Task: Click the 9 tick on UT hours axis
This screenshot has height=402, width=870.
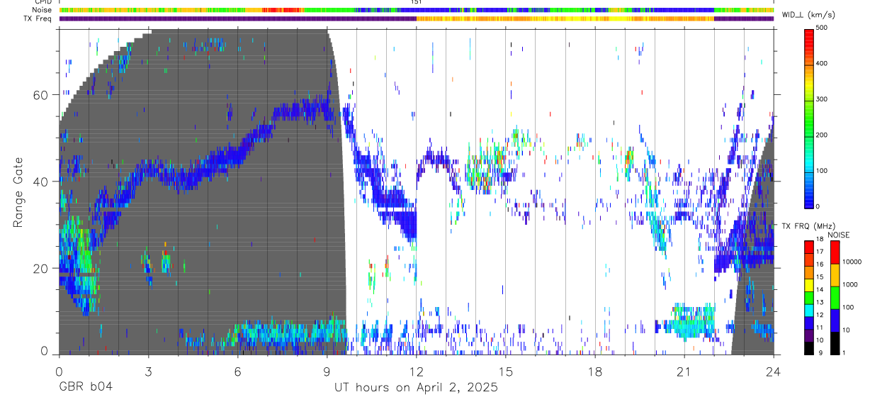Action: click(327, 371)
